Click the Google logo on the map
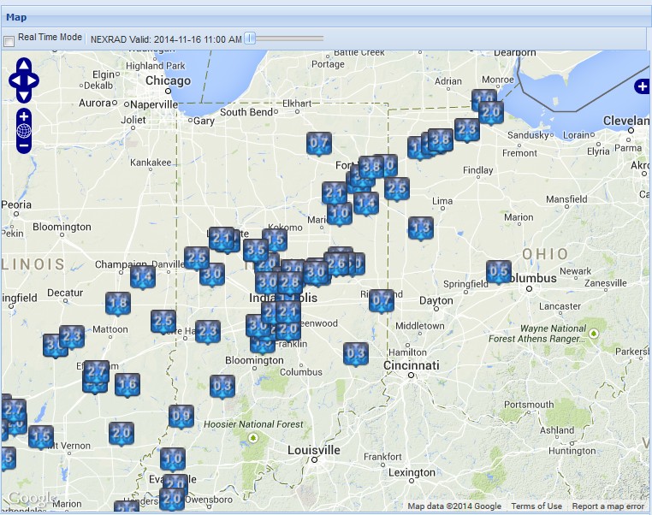Screen dimensions: 652x515 coord(32,498)
